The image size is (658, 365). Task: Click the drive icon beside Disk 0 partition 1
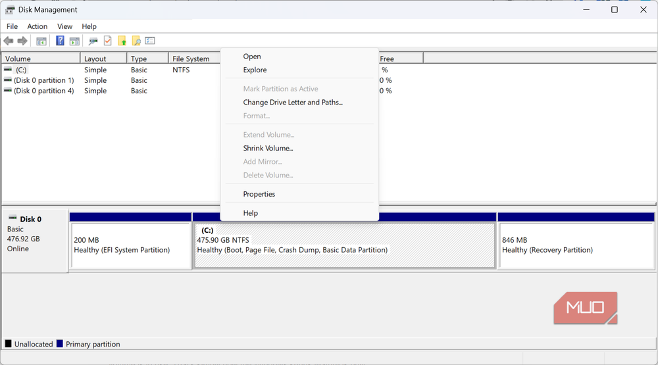[x=8, y=80]
